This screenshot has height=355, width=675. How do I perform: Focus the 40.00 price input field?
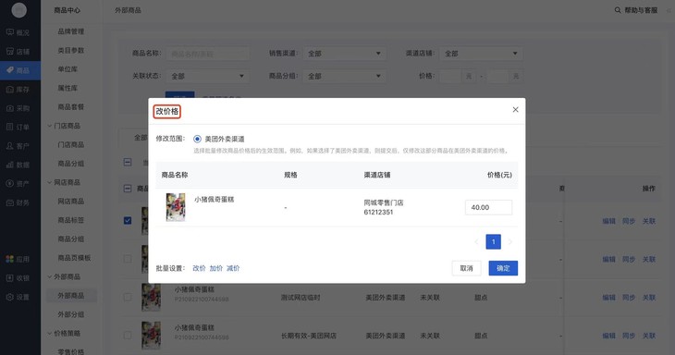pos(488,207)
